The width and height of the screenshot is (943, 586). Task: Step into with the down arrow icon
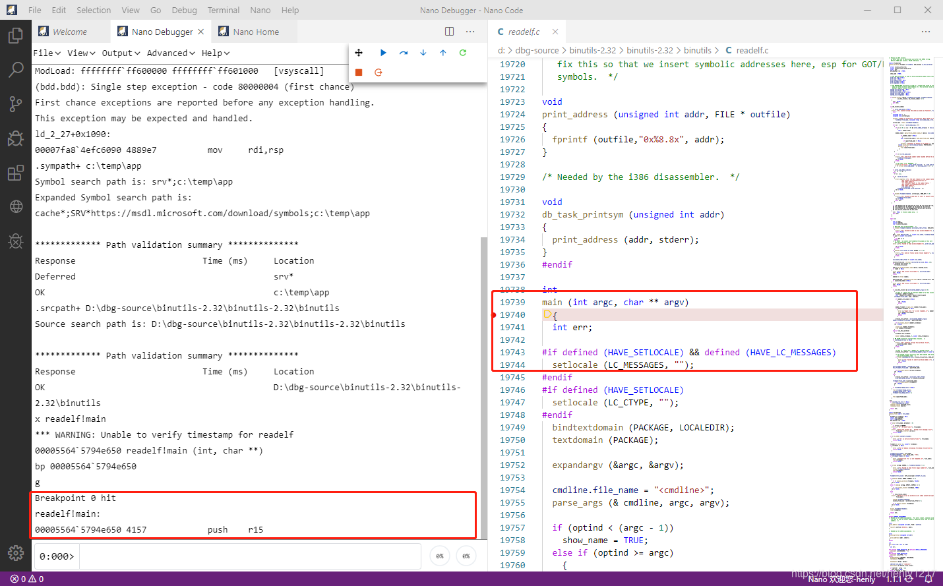click(423, 53)
